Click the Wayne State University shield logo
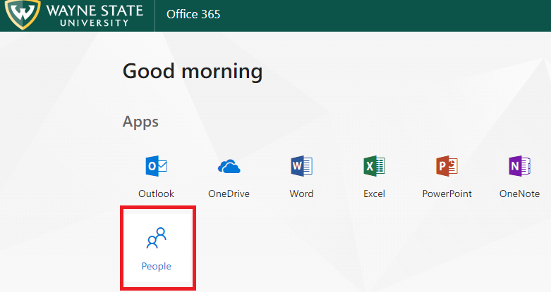Screen dimensions: 551x292 (x=23, y=14)
